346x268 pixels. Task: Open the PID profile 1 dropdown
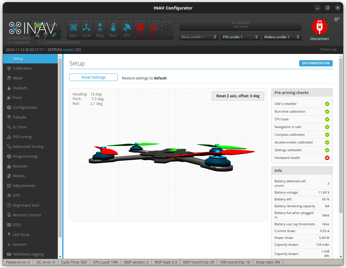coord(240,37)
